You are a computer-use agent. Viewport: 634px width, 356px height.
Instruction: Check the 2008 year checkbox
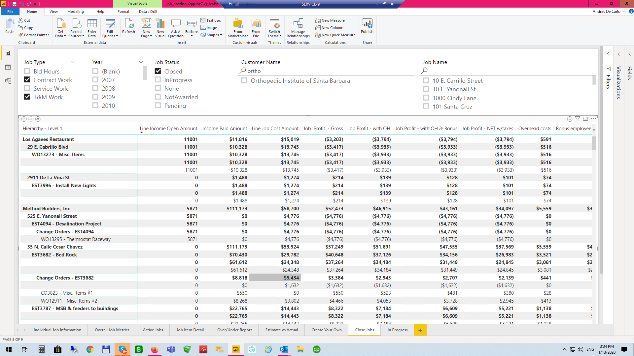[95, 88]
